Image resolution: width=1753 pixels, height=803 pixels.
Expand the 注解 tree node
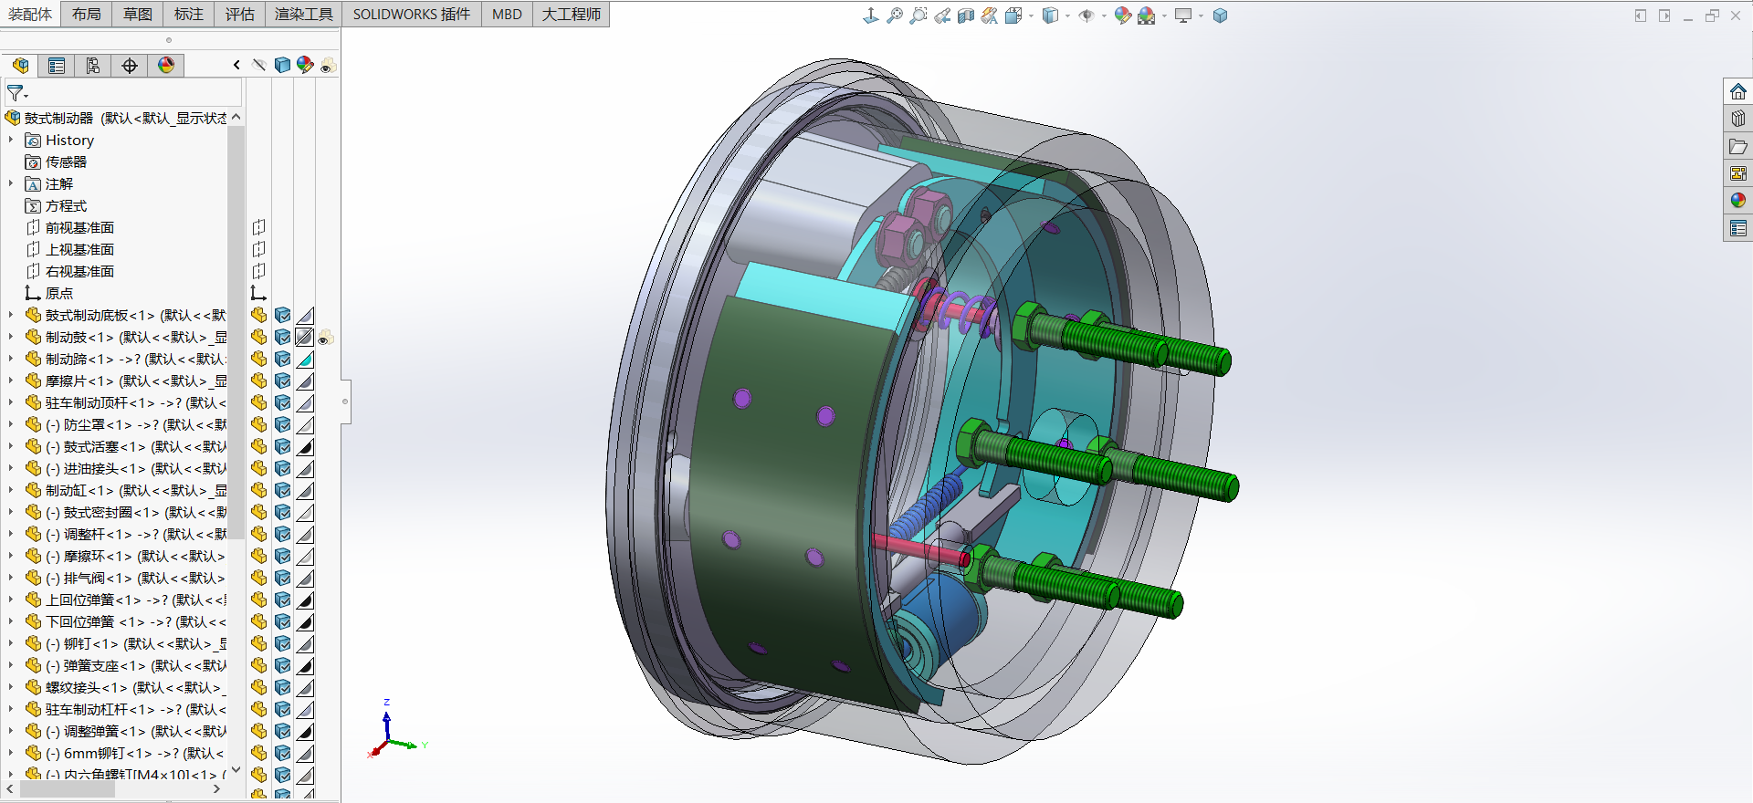11,183
